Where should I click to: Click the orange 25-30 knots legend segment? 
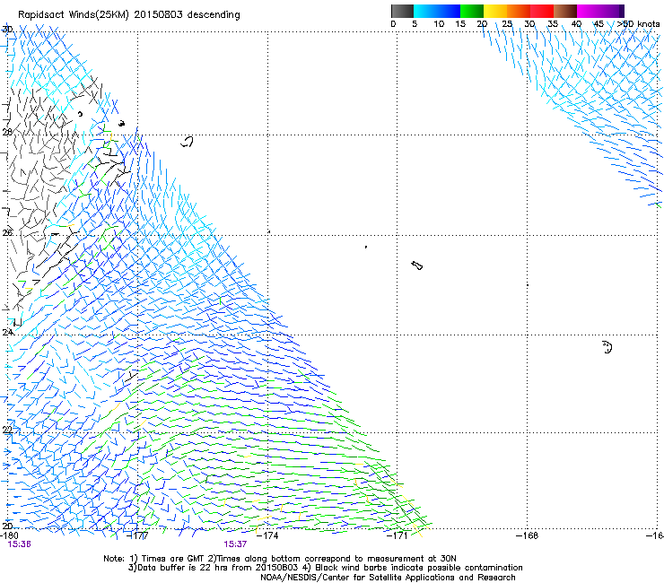tap(519, 11)
